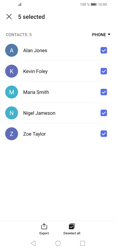Tap the Deselect all icon

(72, 226)
